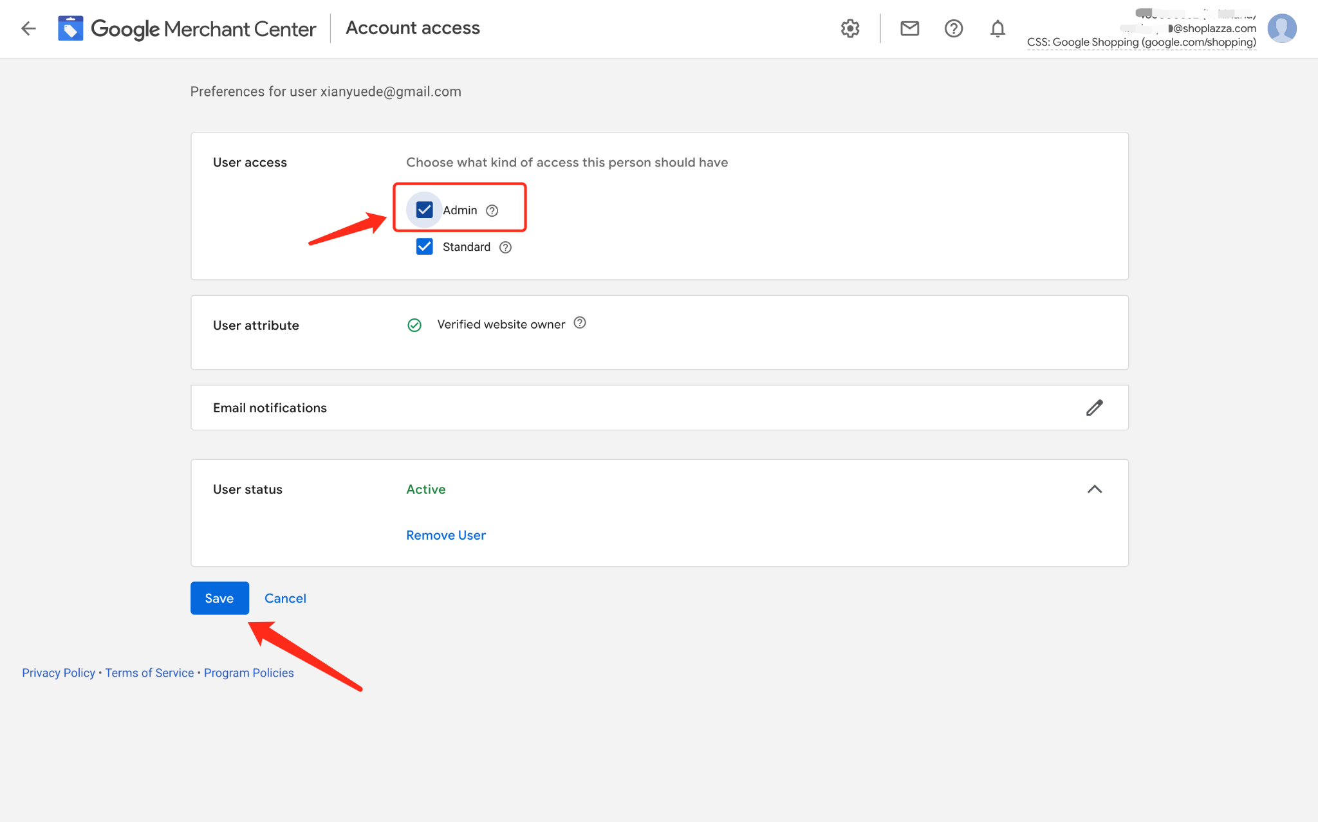
Task: Save the user preferences
Action: (219, 598)
